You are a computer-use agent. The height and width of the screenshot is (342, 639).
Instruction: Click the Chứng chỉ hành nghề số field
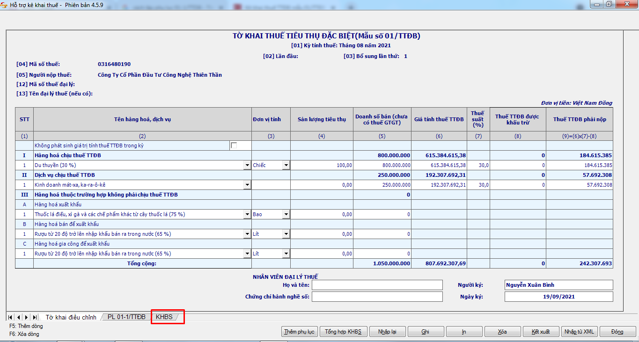click(377, 297)
